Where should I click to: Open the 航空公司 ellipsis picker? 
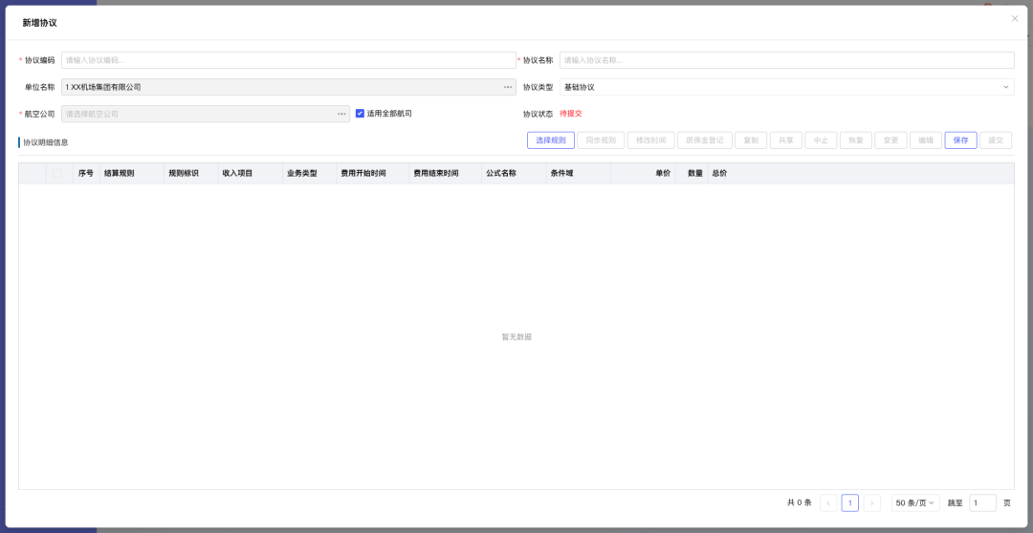(x=341, y=114)
